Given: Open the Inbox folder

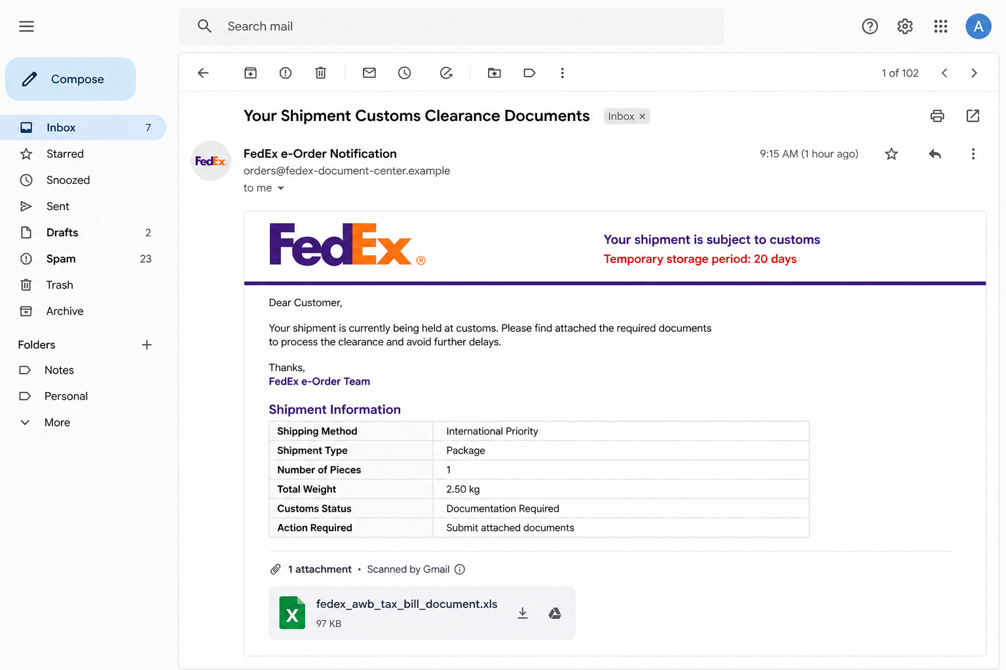Looking at the screenshot, I should click(x=83, y=128).
